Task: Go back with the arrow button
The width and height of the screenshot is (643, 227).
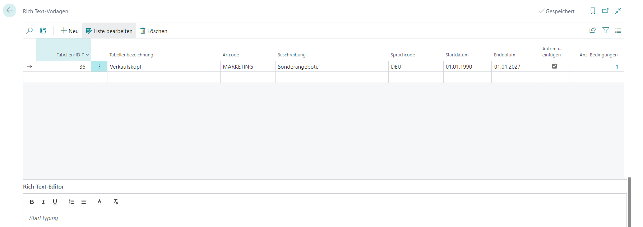Action: 9,10
